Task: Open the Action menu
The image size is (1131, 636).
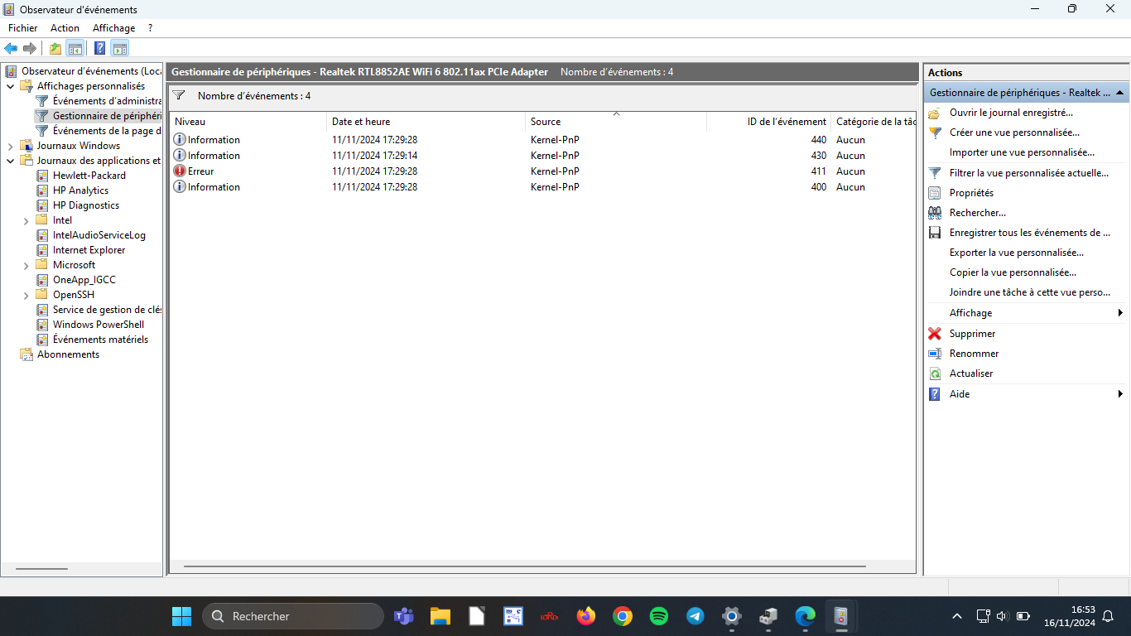Action: pos(65,28)
